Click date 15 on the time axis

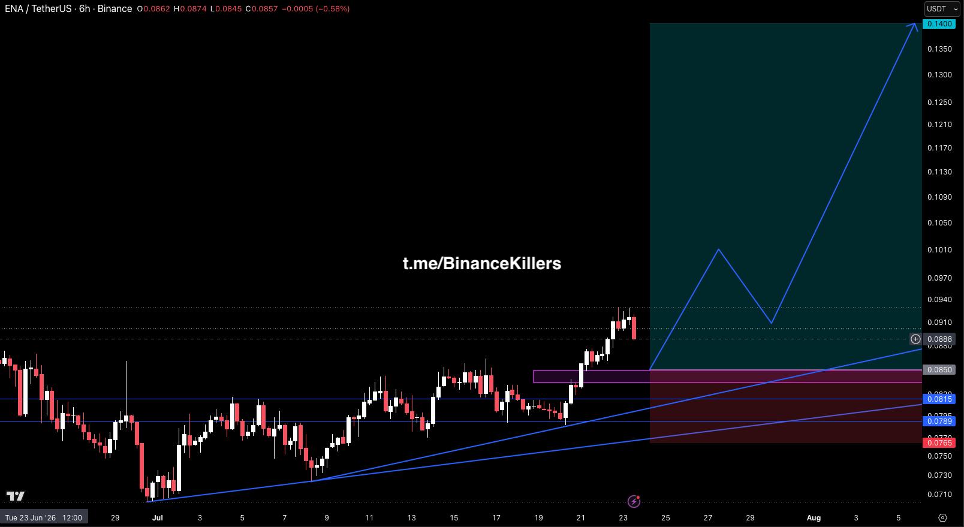click(454, 517)
